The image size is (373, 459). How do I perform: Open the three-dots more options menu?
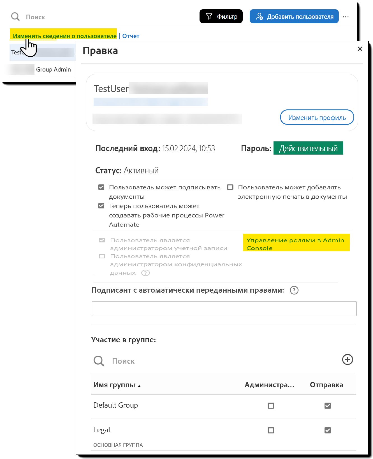pyautogui.click(x=346, y=17)
